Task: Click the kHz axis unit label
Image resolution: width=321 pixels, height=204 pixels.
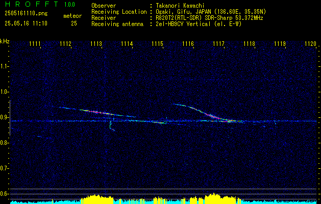Action: click(5, 41)
